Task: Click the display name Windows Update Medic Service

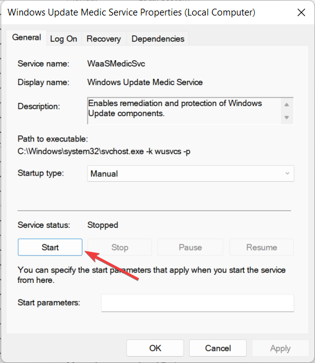Action: (145, 83)
